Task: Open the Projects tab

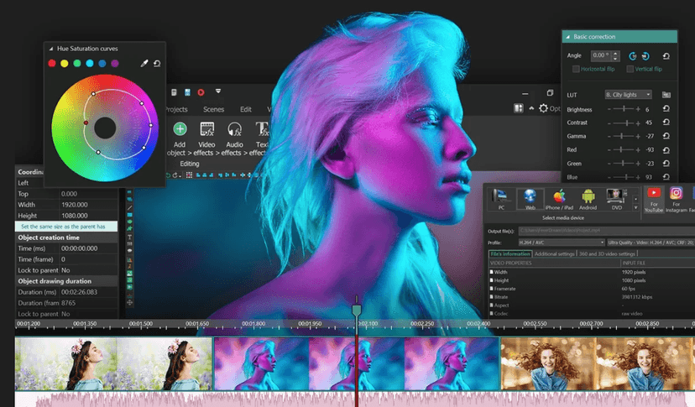Action: coord(176,109)
